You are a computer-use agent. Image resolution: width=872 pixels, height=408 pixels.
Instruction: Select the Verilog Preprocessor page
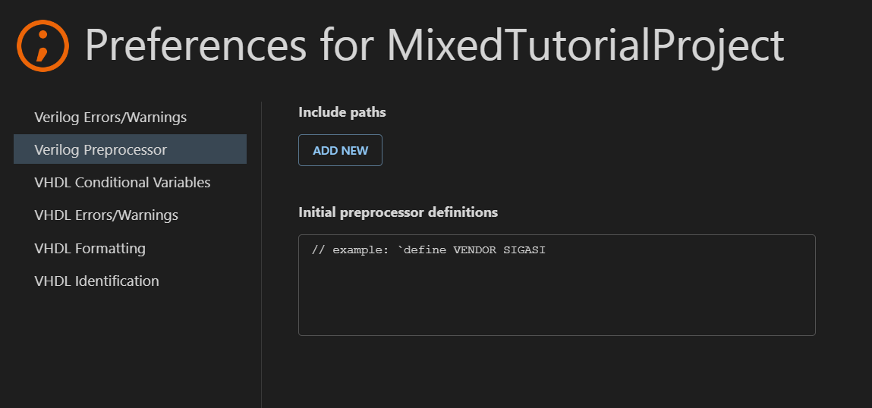click(100, 149)
